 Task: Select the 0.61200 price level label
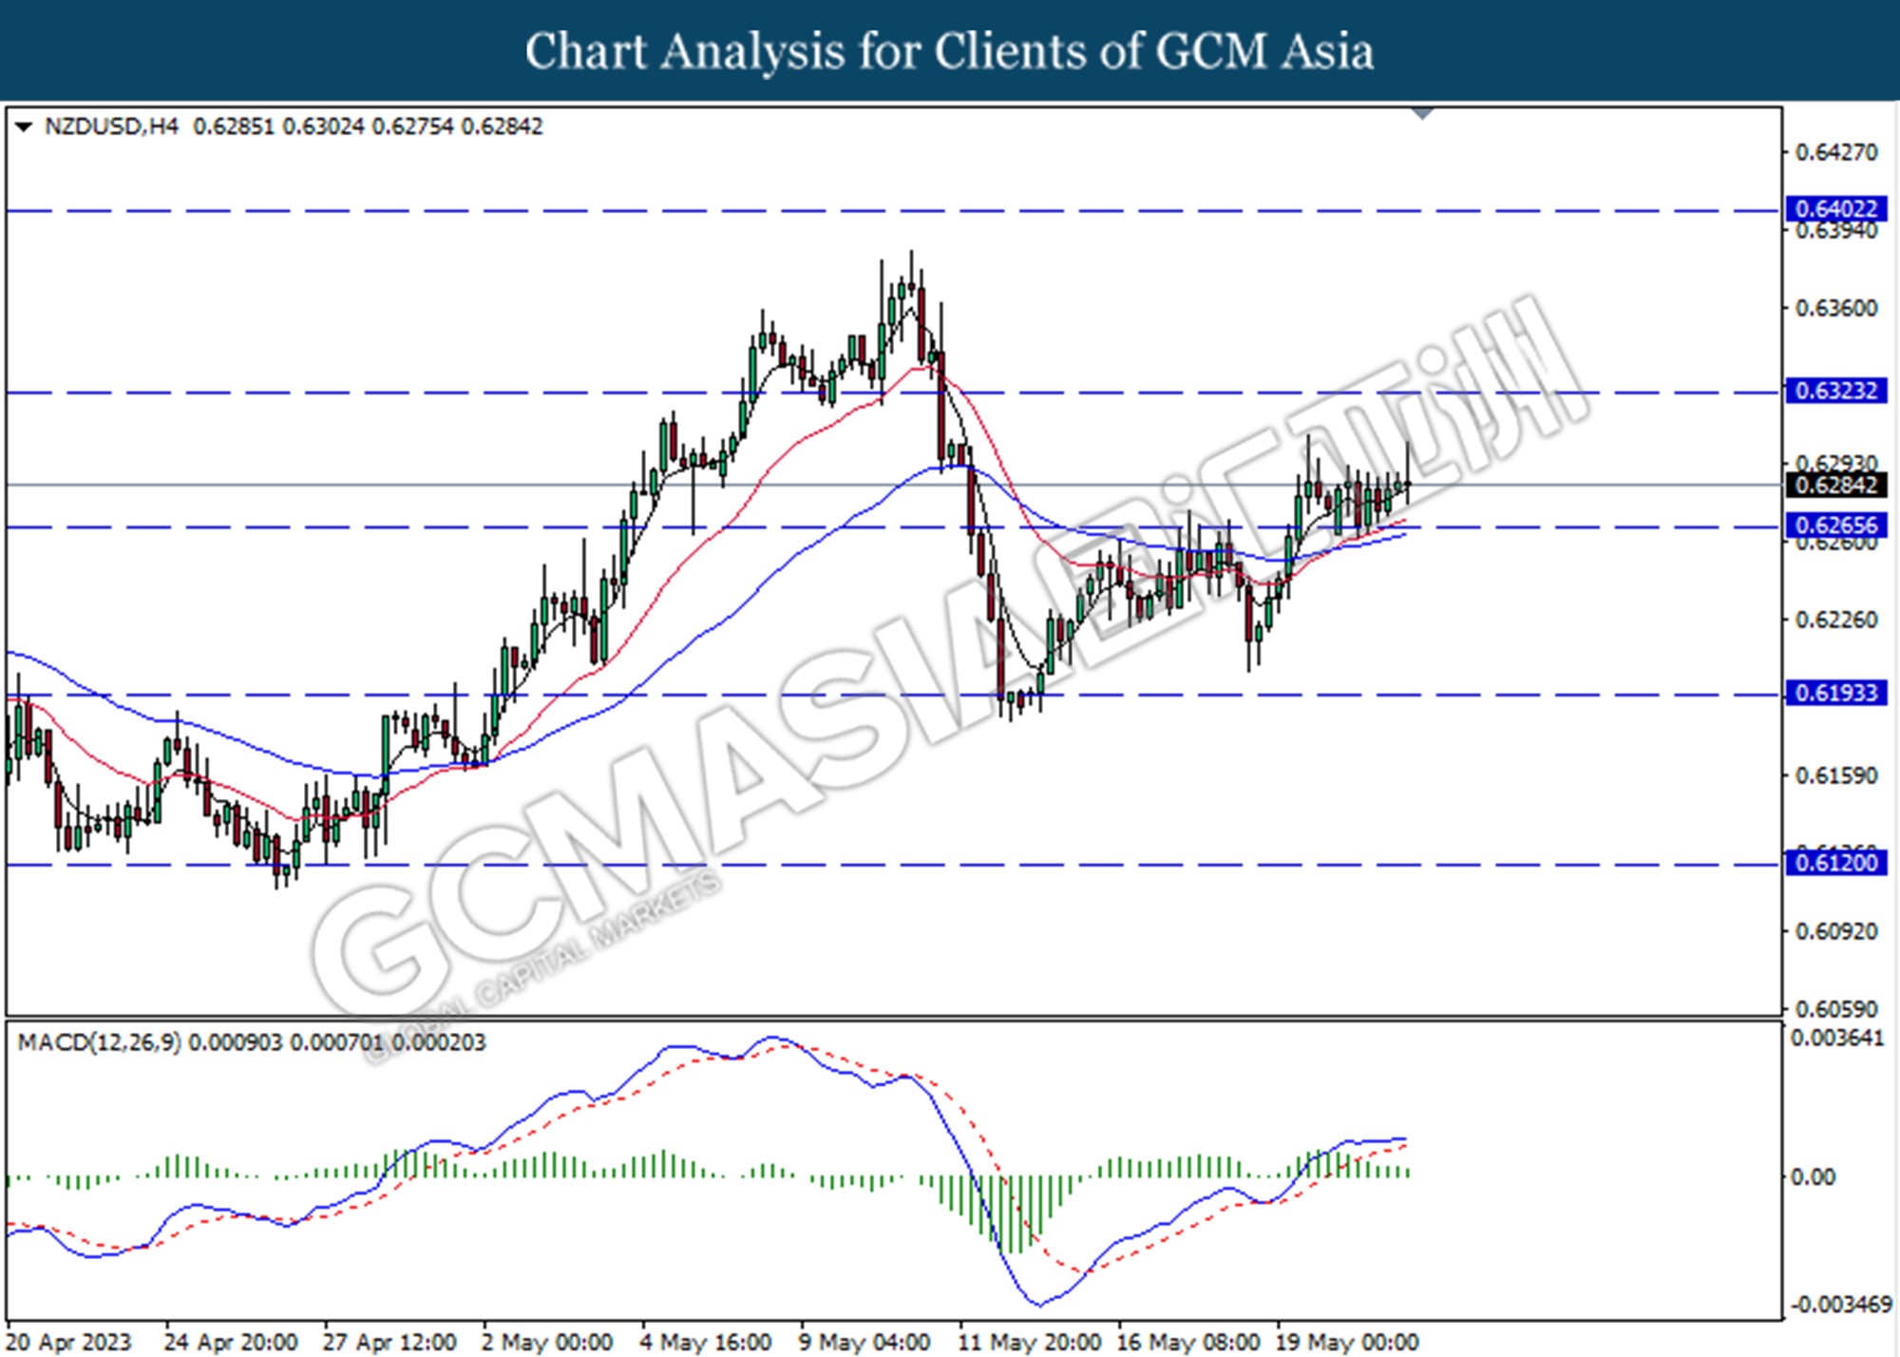[1835, 863]
